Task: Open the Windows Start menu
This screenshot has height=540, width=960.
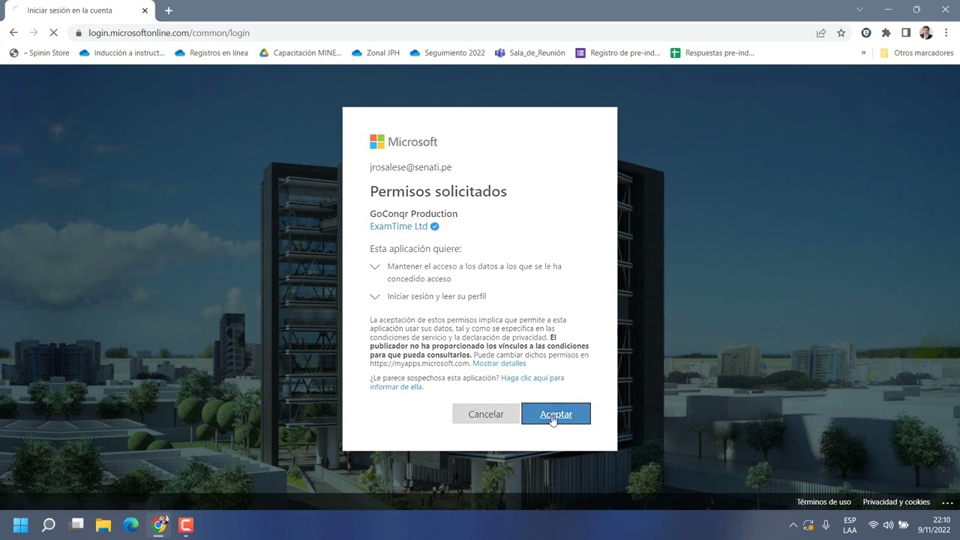Action: (x=21, y=525)
